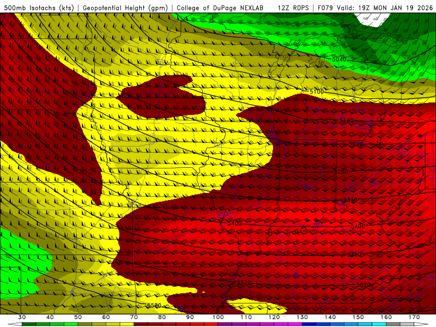
Task: Click the 70 knot legend value
Action: (134, 317)
